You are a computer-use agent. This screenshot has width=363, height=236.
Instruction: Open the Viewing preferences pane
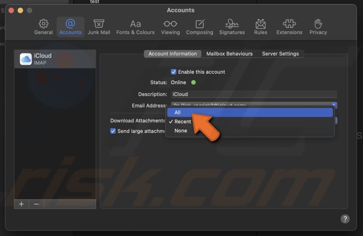pyautogui.click(x=170, y=27)
